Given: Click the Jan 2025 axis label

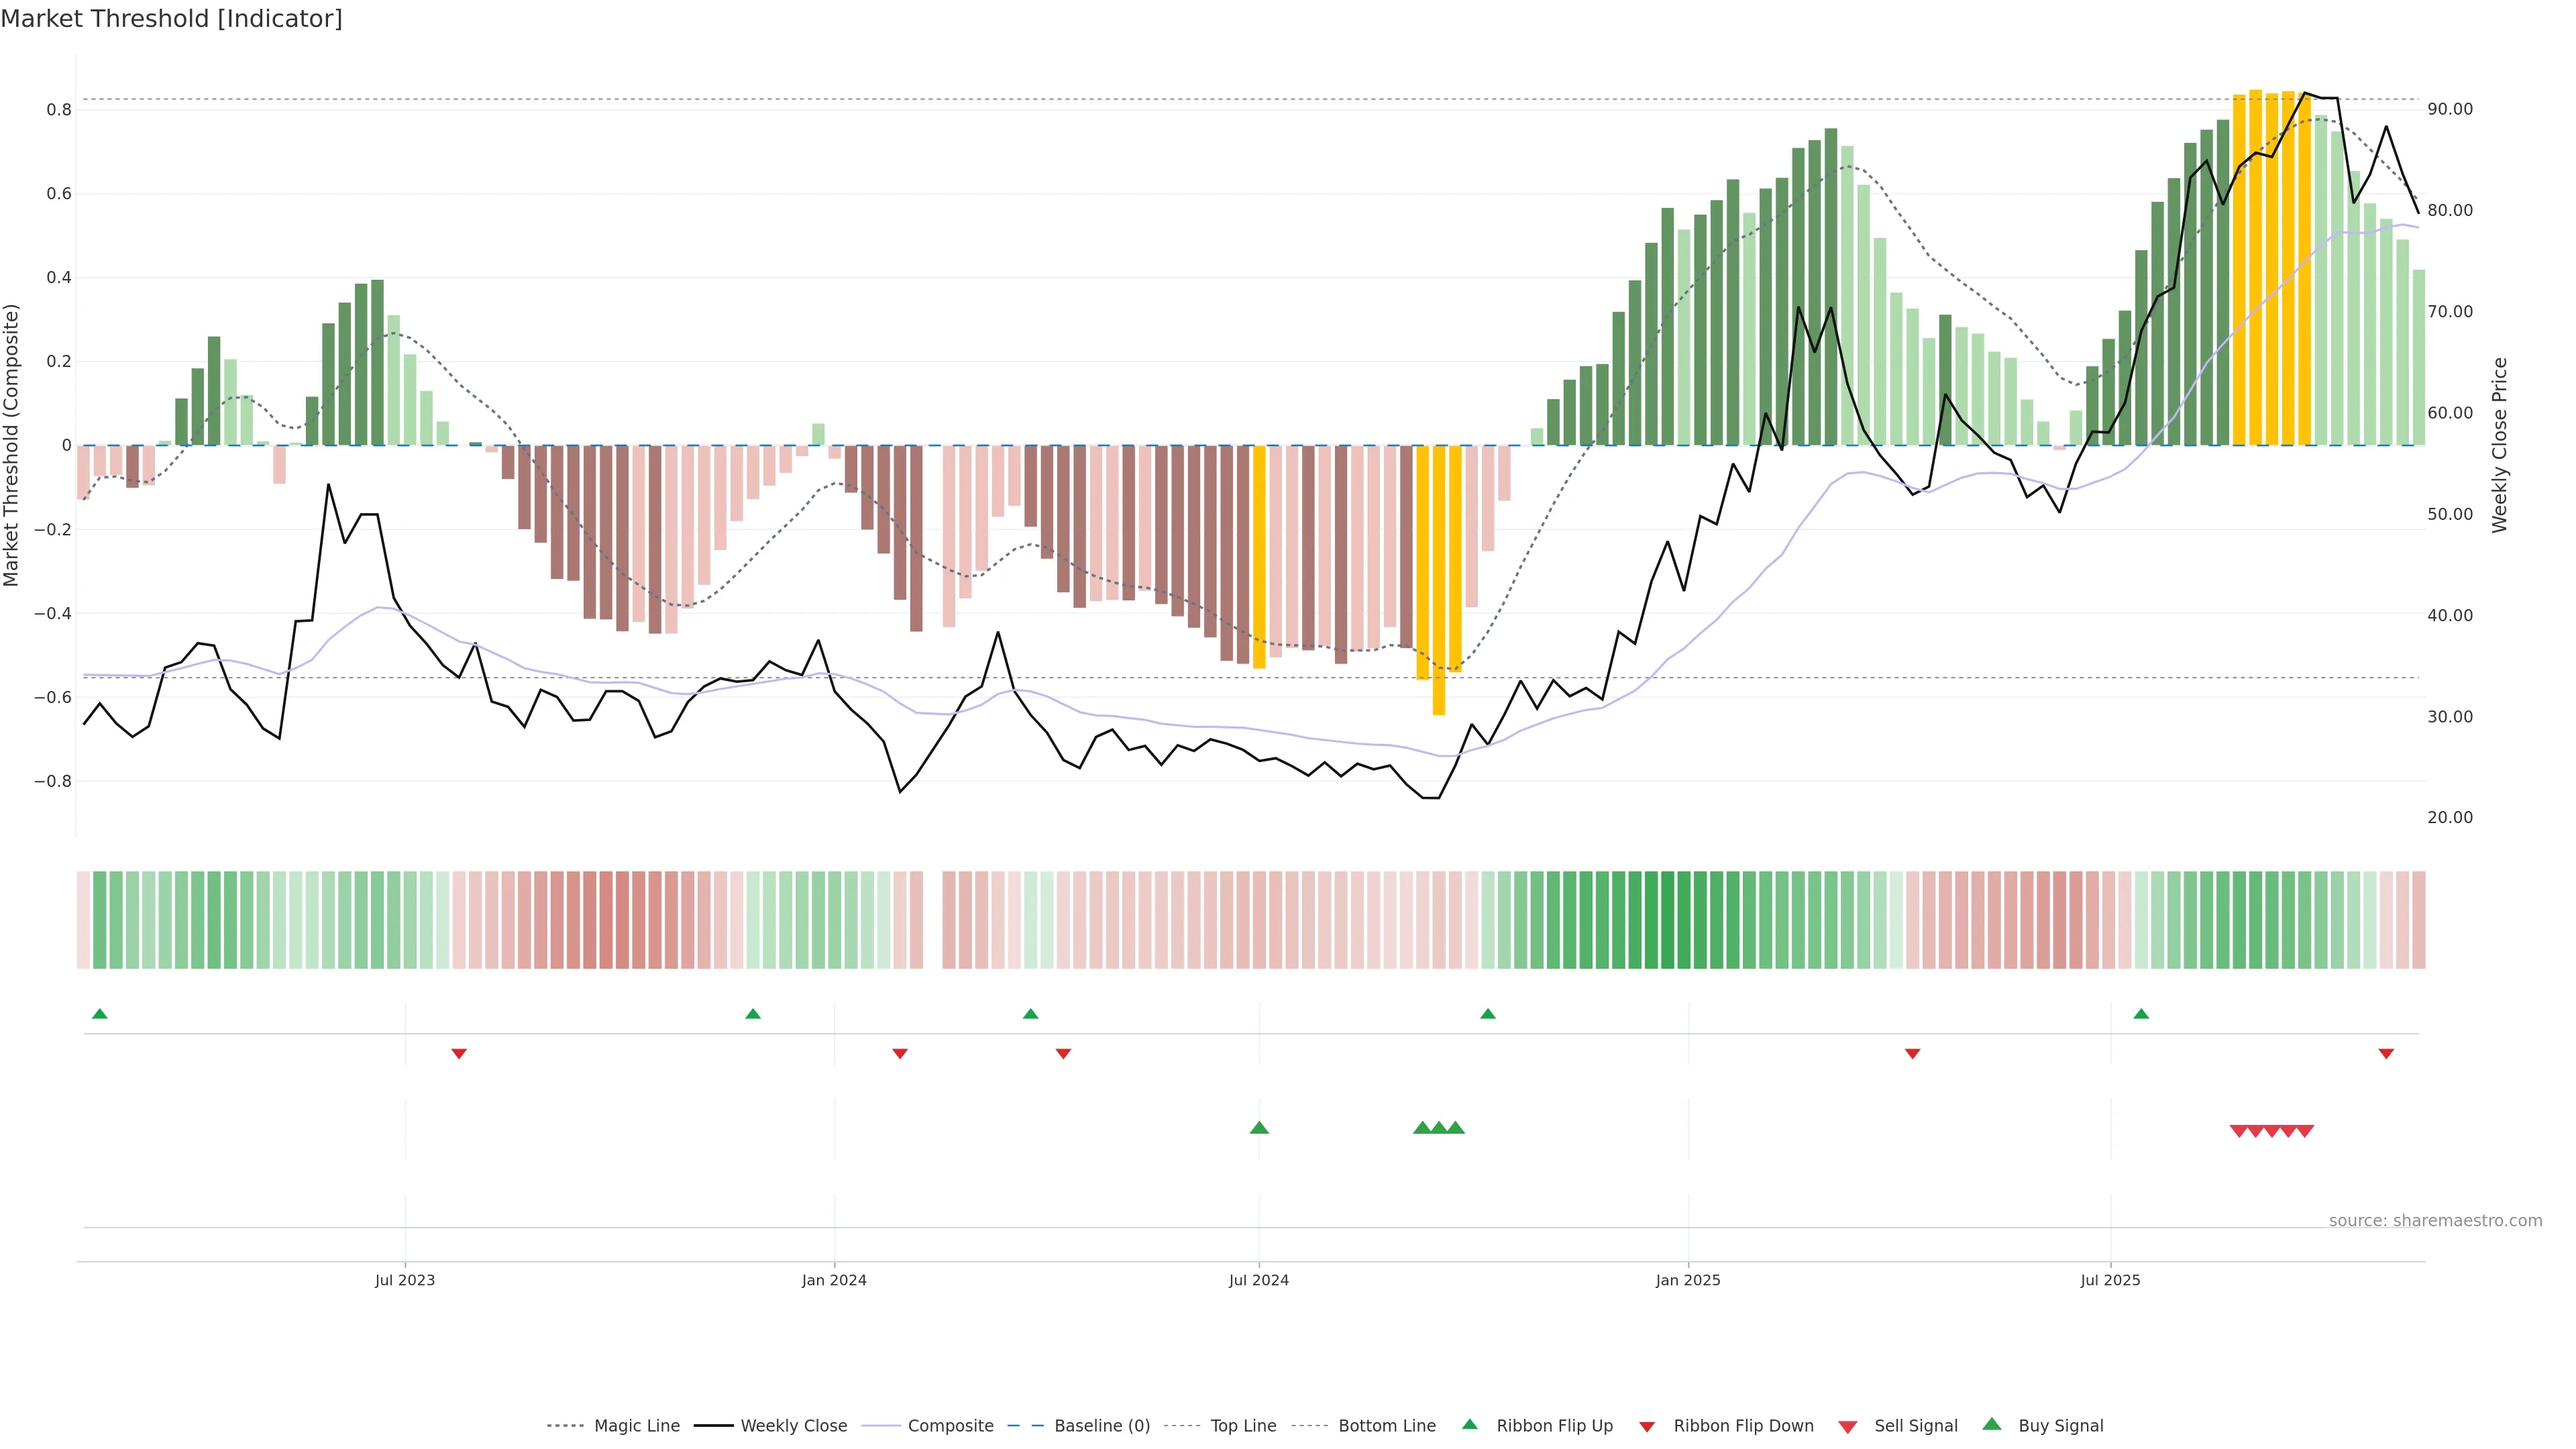Looking at the screenshot, I should 1688,1280.
